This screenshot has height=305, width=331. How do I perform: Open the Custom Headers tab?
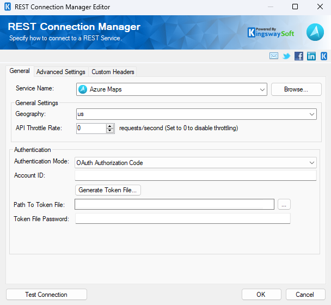pyautogui.click(x=113, y=72)
